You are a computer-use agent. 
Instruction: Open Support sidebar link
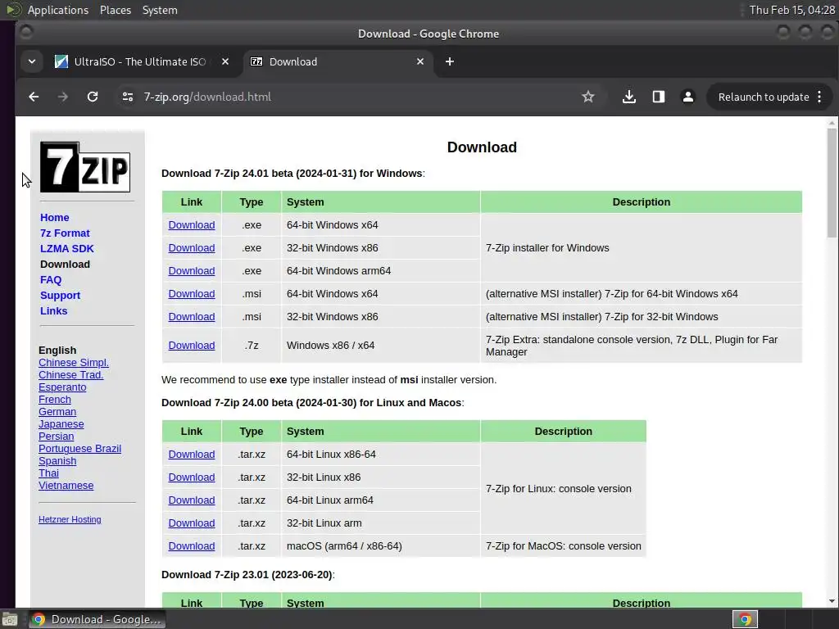[x=60, y=295]
